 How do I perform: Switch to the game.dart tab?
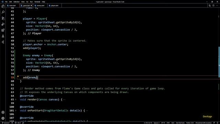click(x=26, y=6)
